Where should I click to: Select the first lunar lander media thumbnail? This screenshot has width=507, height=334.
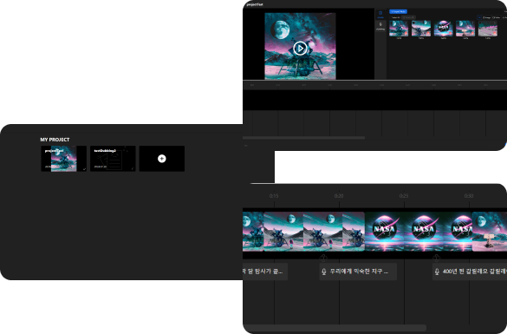coord(399,29)
